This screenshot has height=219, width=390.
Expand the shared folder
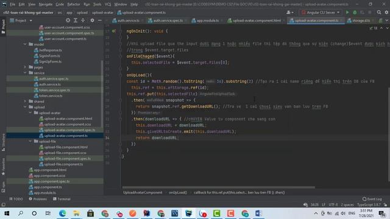point(25,102)
